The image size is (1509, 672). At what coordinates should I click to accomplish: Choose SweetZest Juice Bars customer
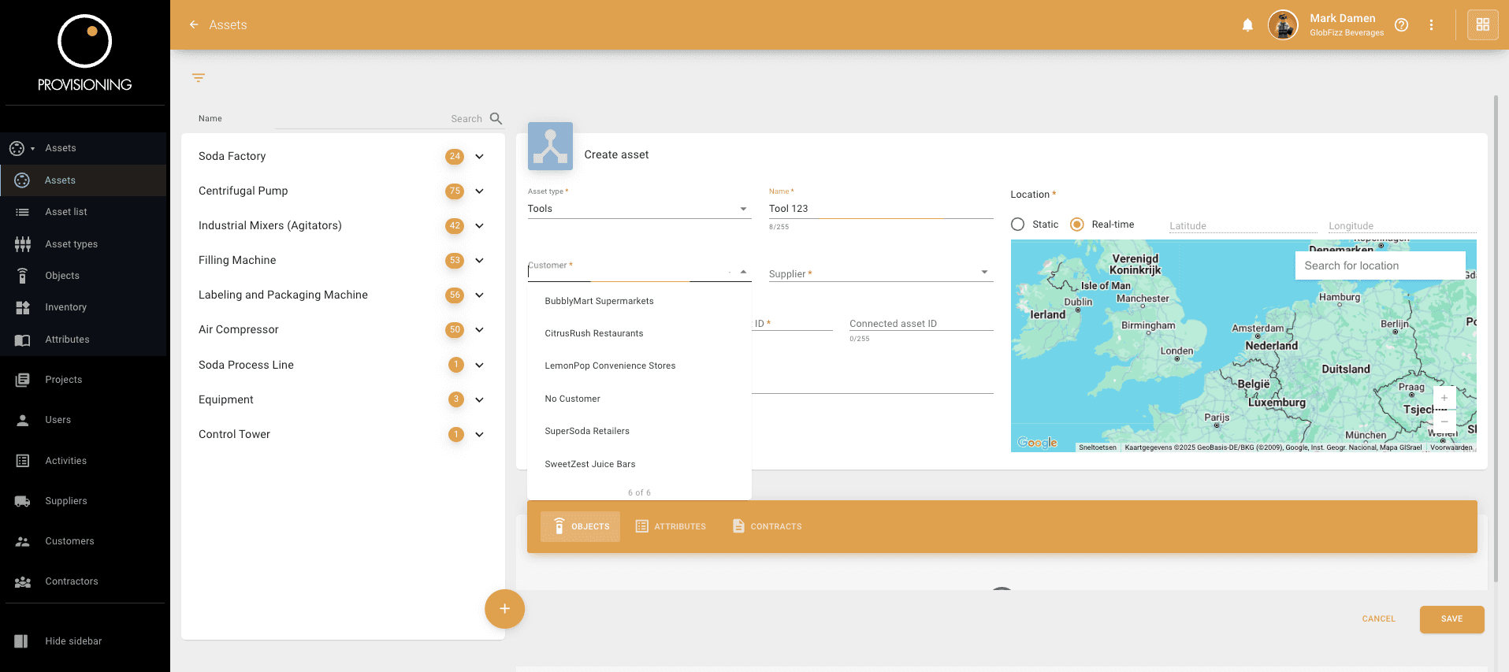pyautogui.click(x=639, y=464)
